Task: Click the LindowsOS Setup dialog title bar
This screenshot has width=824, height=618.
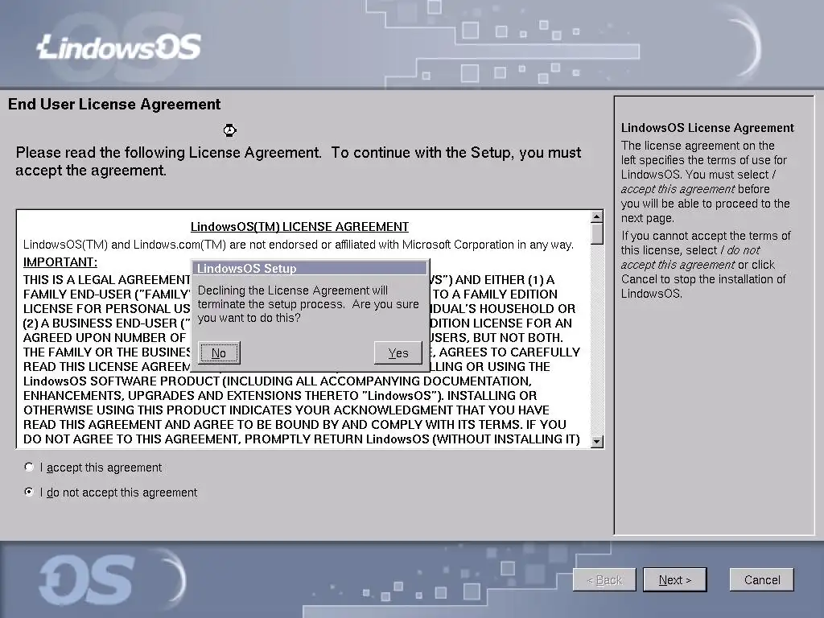Action: (x=310, y=269)
